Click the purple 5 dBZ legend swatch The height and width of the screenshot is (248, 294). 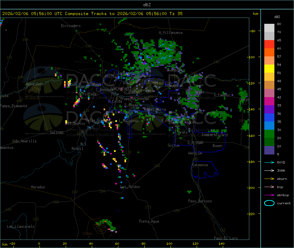269,150
